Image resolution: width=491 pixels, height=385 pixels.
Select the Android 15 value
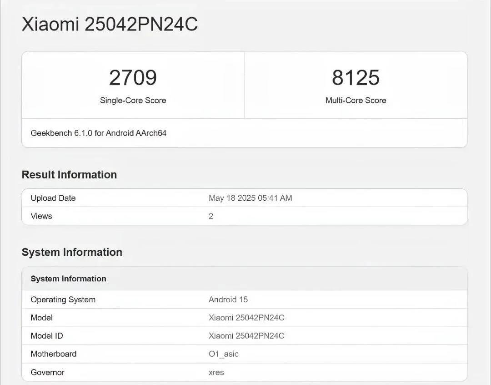pos(228,299)
